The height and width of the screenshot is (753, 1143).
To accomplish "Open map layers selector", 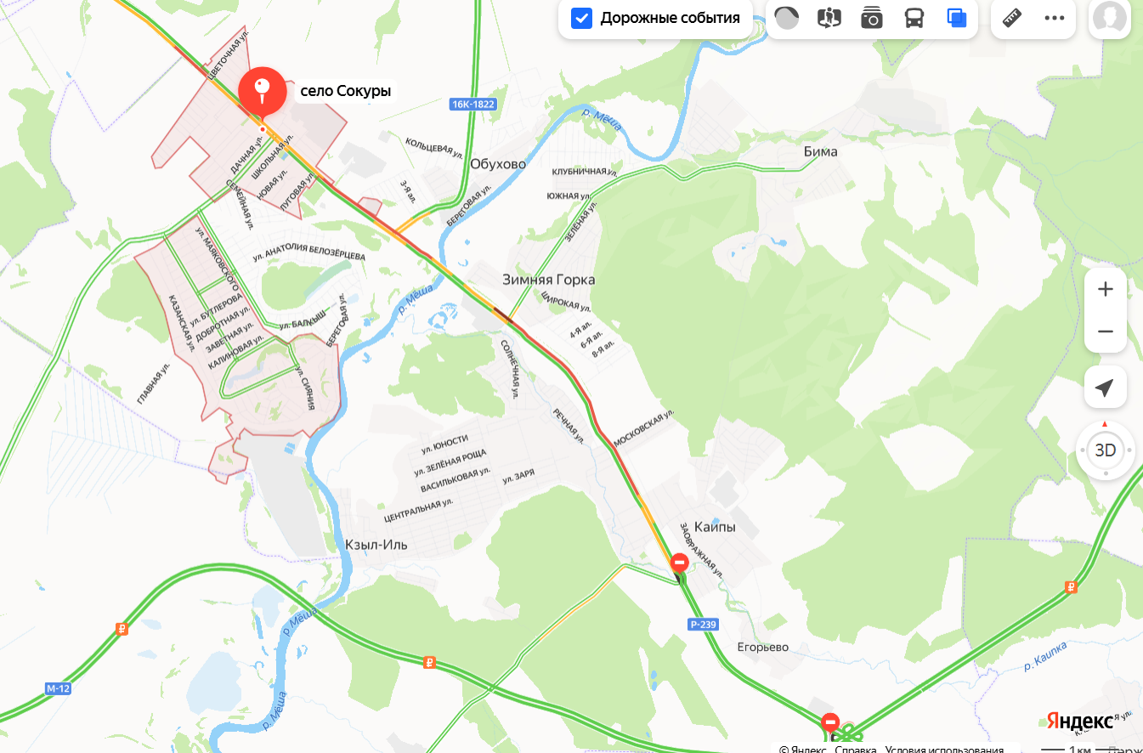I will (x=957, y=18).
